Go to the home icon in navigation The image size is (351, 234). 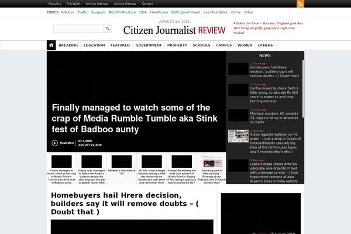(x=51, y=45)
